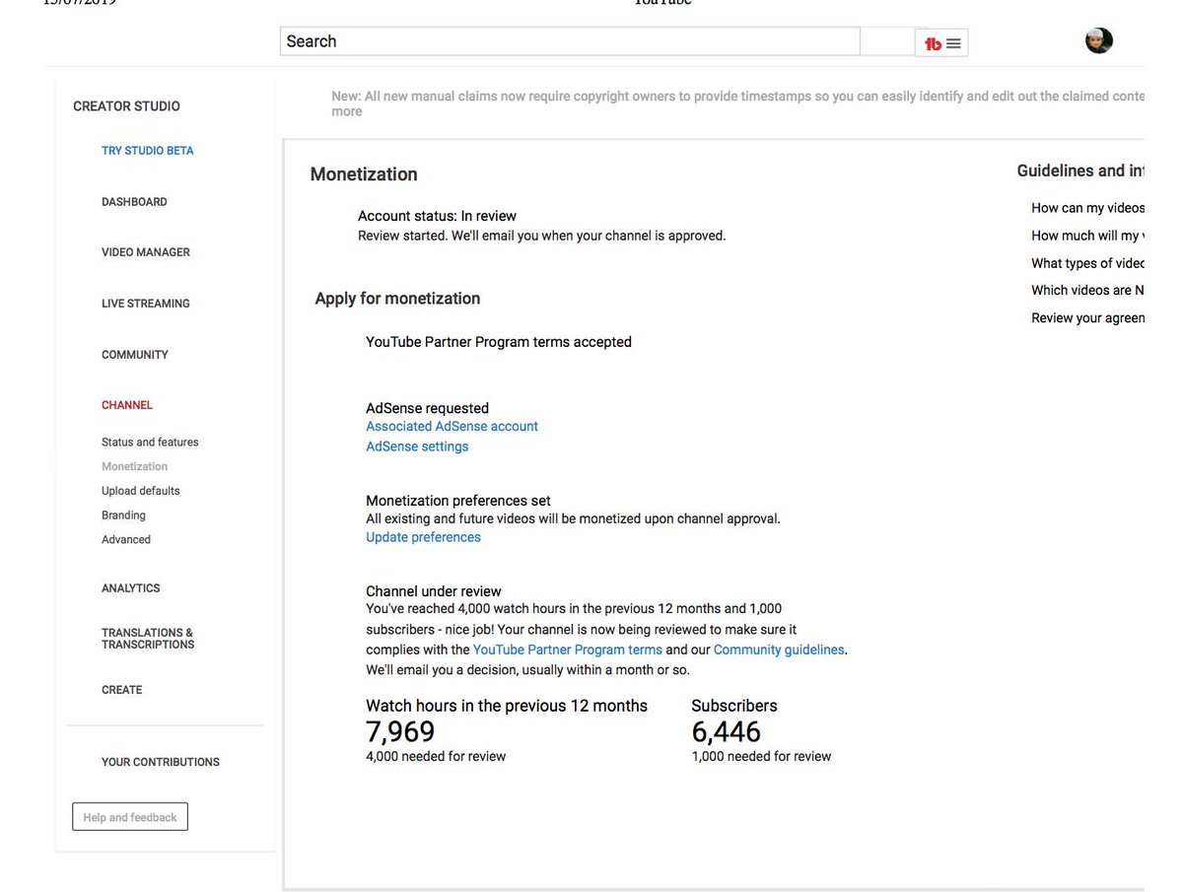
Task: Click Help and feedback button
Action: [130, 817]
